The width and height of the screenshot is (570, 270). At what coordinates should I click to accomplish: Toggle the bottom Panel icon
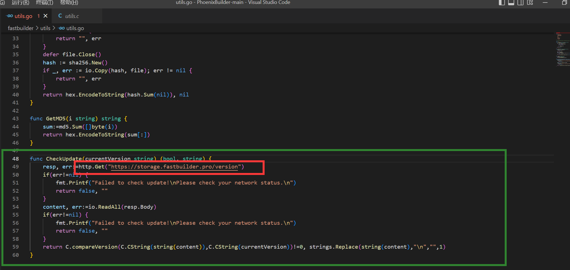[x=511, y=3]
